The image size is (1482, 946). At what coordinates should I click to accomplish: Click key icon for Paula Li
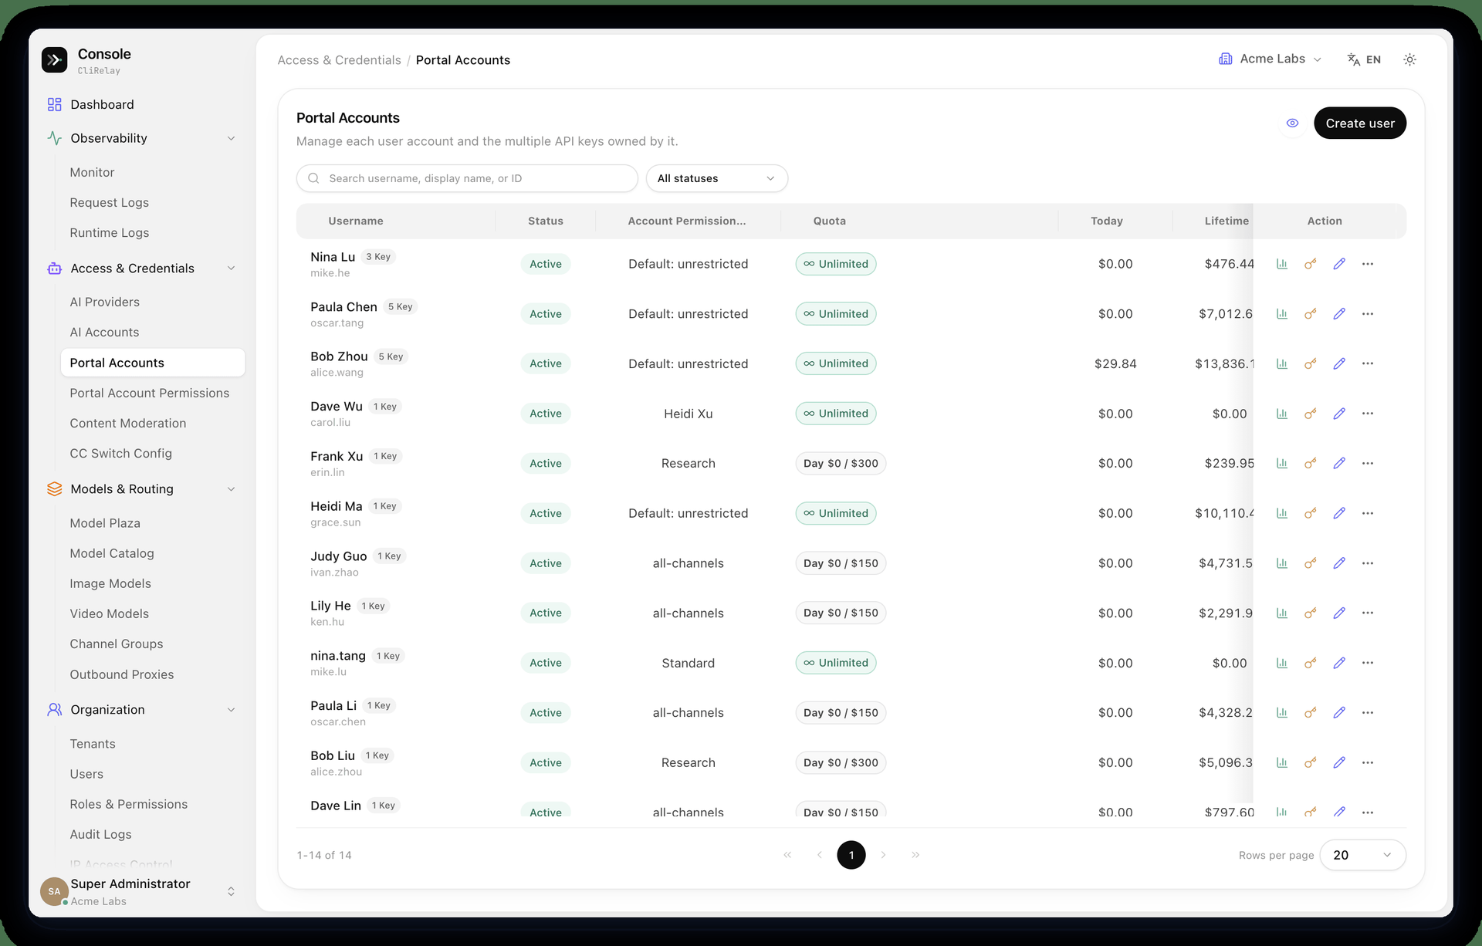click(x=1311, y=713)
